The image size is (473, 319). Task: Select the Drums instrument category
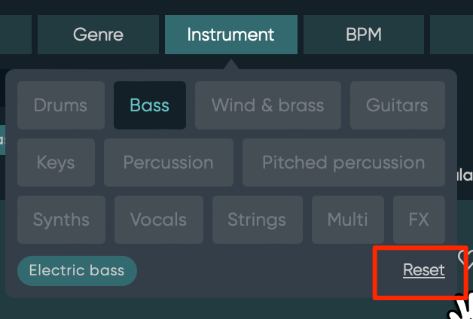61,105
